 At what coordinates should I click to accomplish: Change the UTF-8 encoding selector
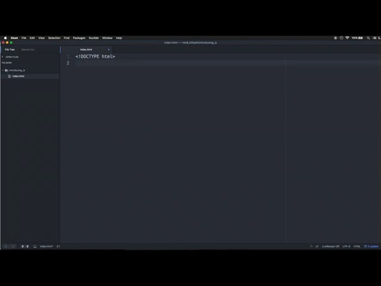click(346, 246)
